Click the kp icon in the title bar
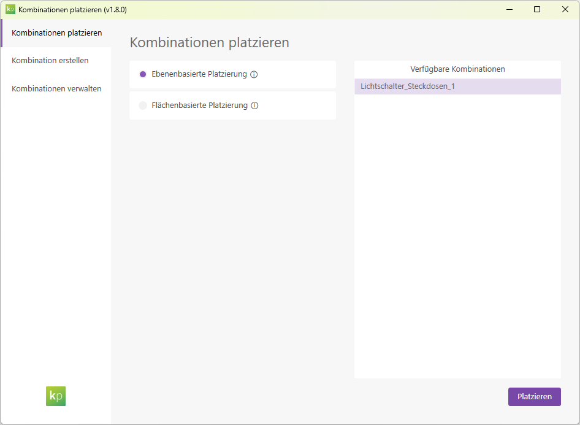580x425 pixels. click(x=11, y=9)
